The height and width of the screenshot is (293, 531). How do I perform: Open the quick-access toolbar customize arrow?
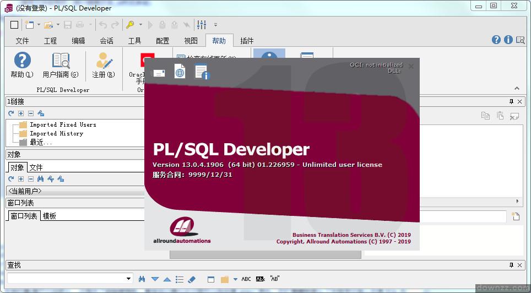pyautogui.click(x=215, y=25)
